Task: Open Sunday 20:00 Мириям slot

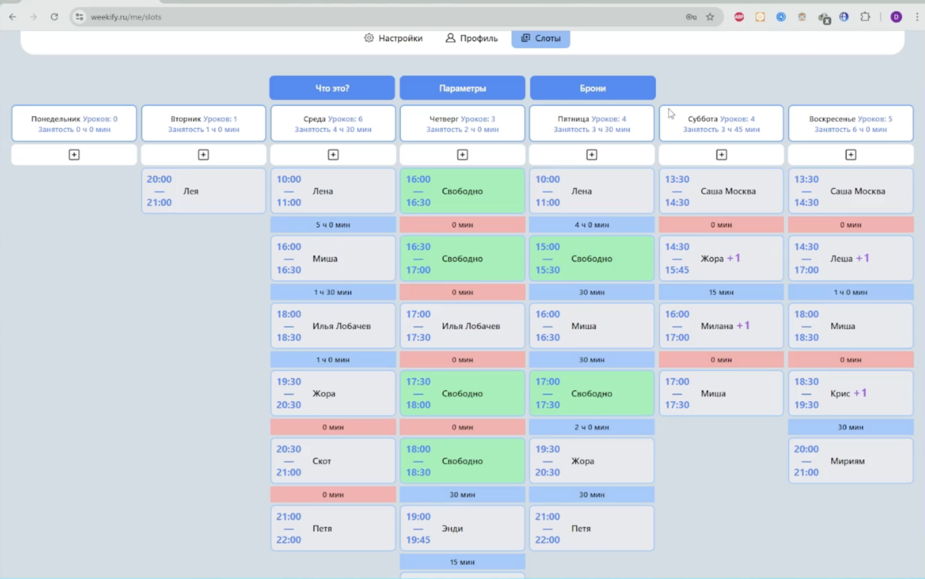Action: tap(851, 461)
